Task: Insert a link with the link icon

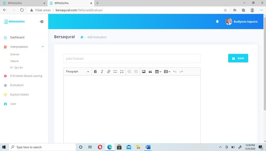Action: 109,72
